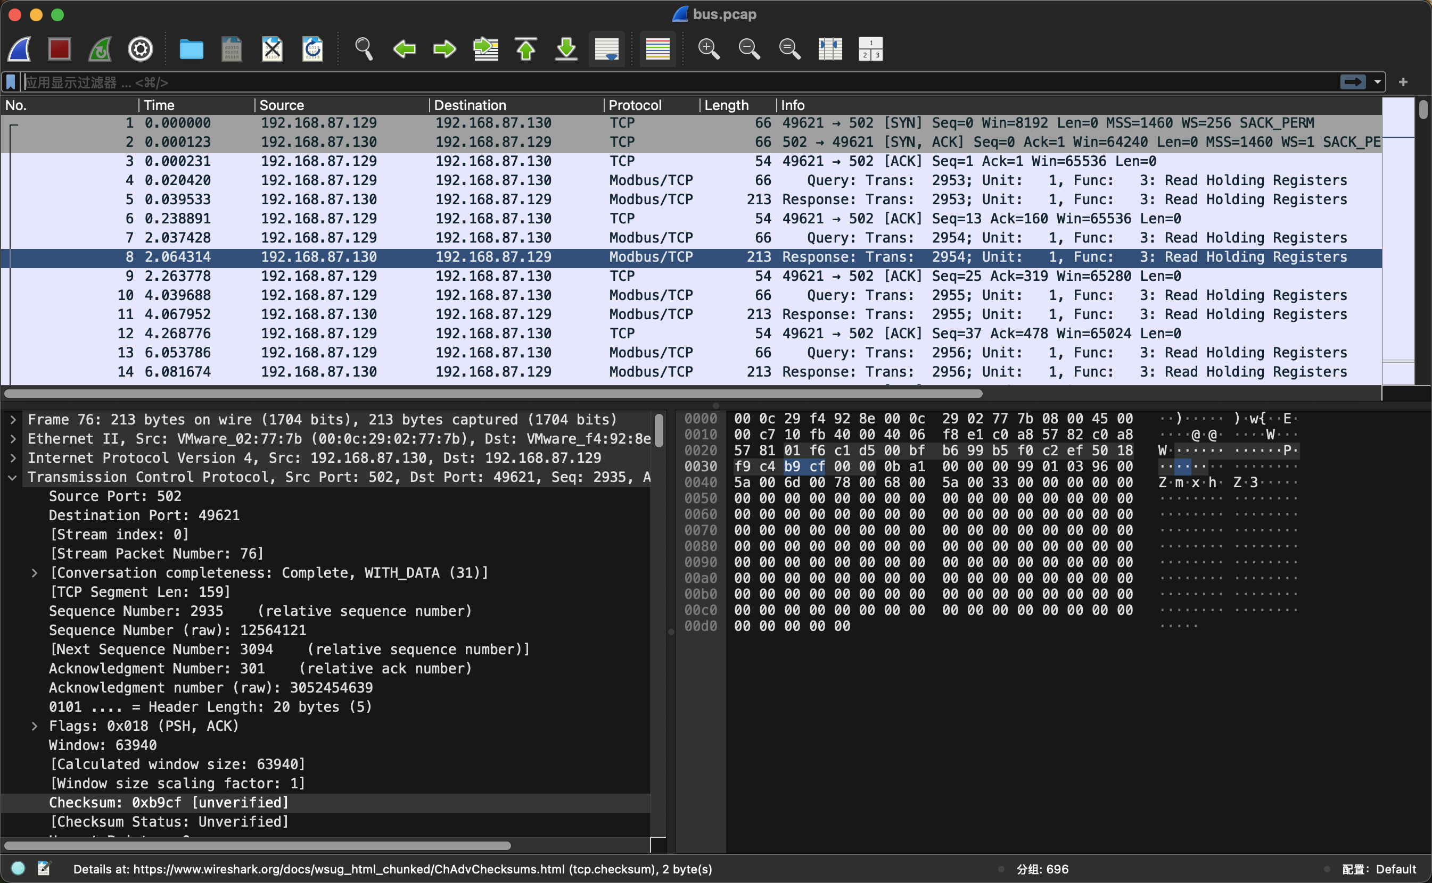Expand the Conversation completeness entry

[35, 573]
